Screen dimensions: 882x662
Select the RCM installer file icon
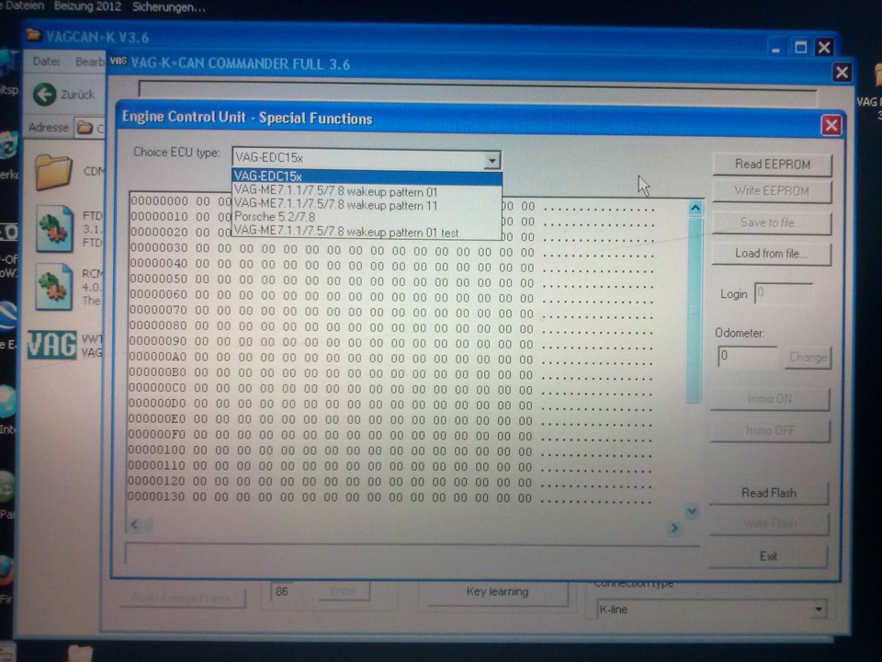pyautogui.click(x=54, y=287)
